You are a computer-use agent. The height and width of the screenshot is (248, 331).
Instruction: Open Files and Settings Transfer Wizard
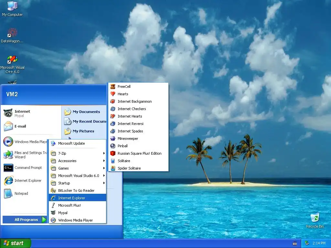25,155
